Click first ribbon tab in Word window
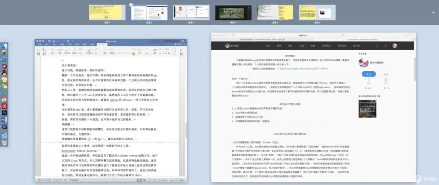 point(40,44)
